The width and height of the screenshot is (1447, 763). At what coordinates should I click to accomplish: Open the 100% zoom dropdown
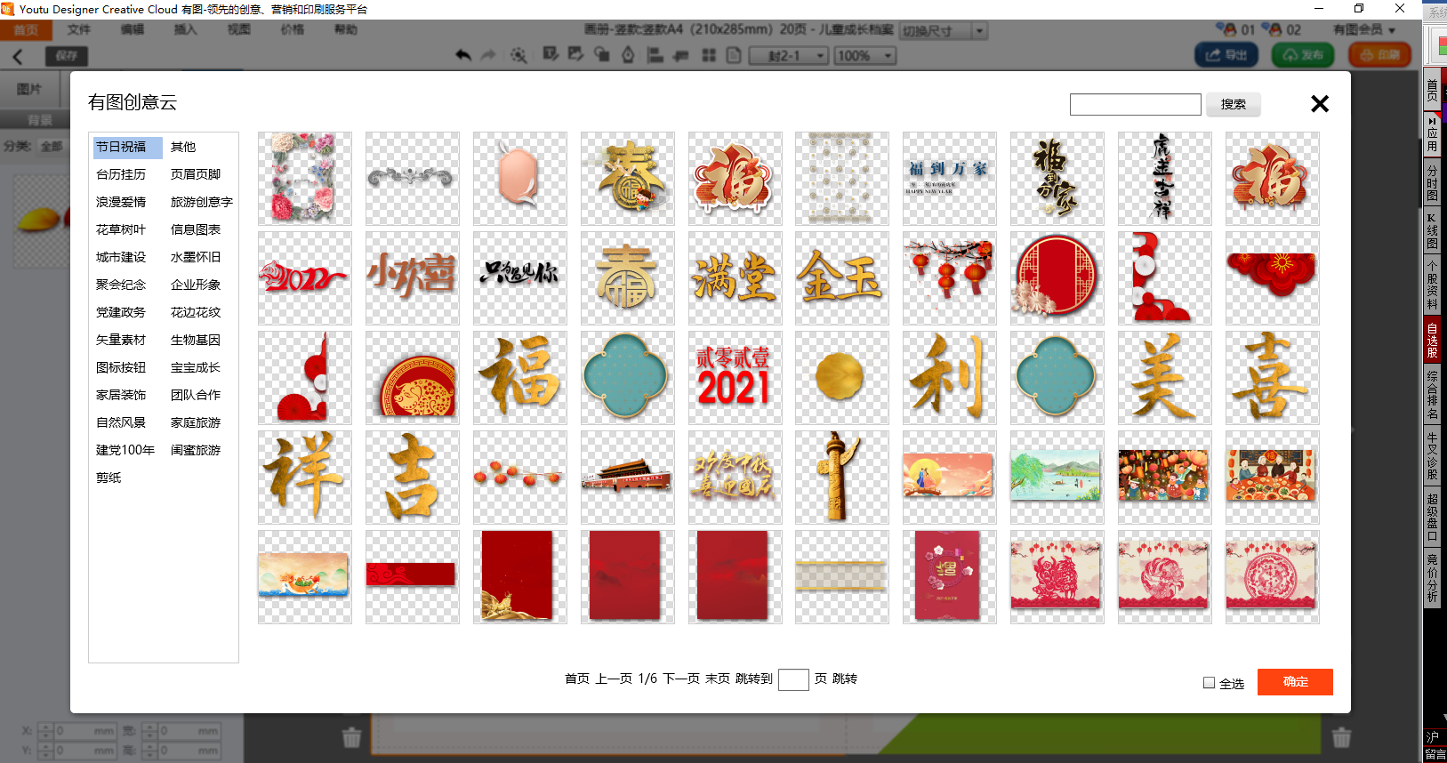point(888,56)
